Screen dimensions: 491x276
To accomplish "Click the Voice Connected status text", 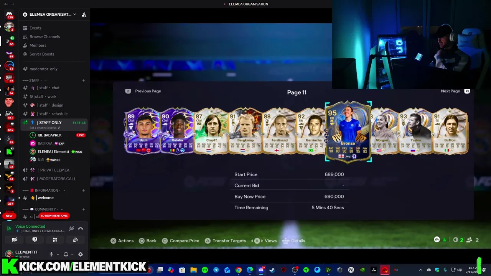I will [30, 227].
